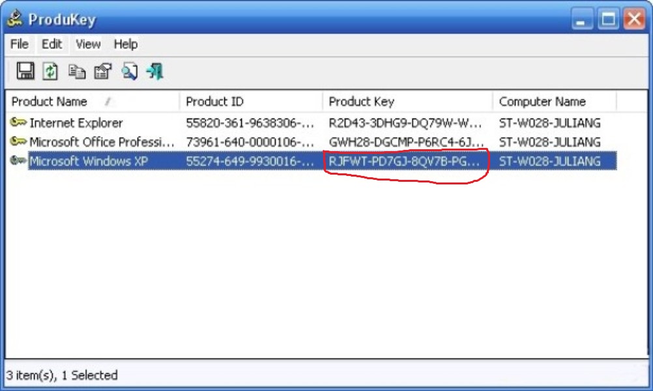Click Product ID 55820-361-9638306 cell
The height and width of the screenshot is (391, 653).
point(250,123)
